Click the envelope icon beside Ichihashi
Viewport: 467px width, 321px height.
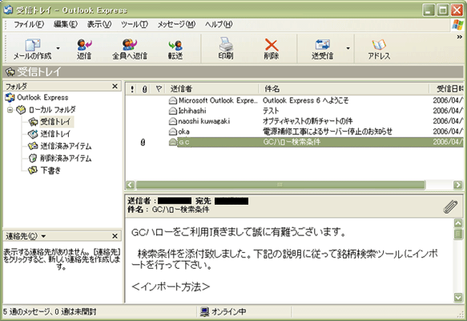[173, 112]
